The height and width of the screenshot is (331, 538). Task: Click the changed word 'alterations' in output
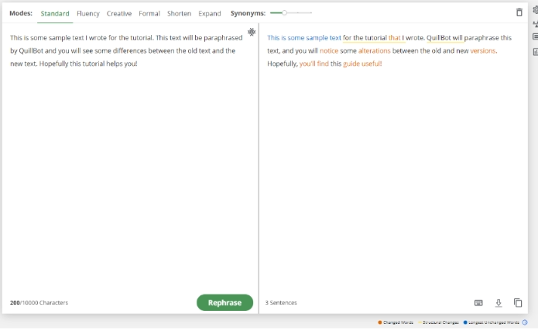374,50
